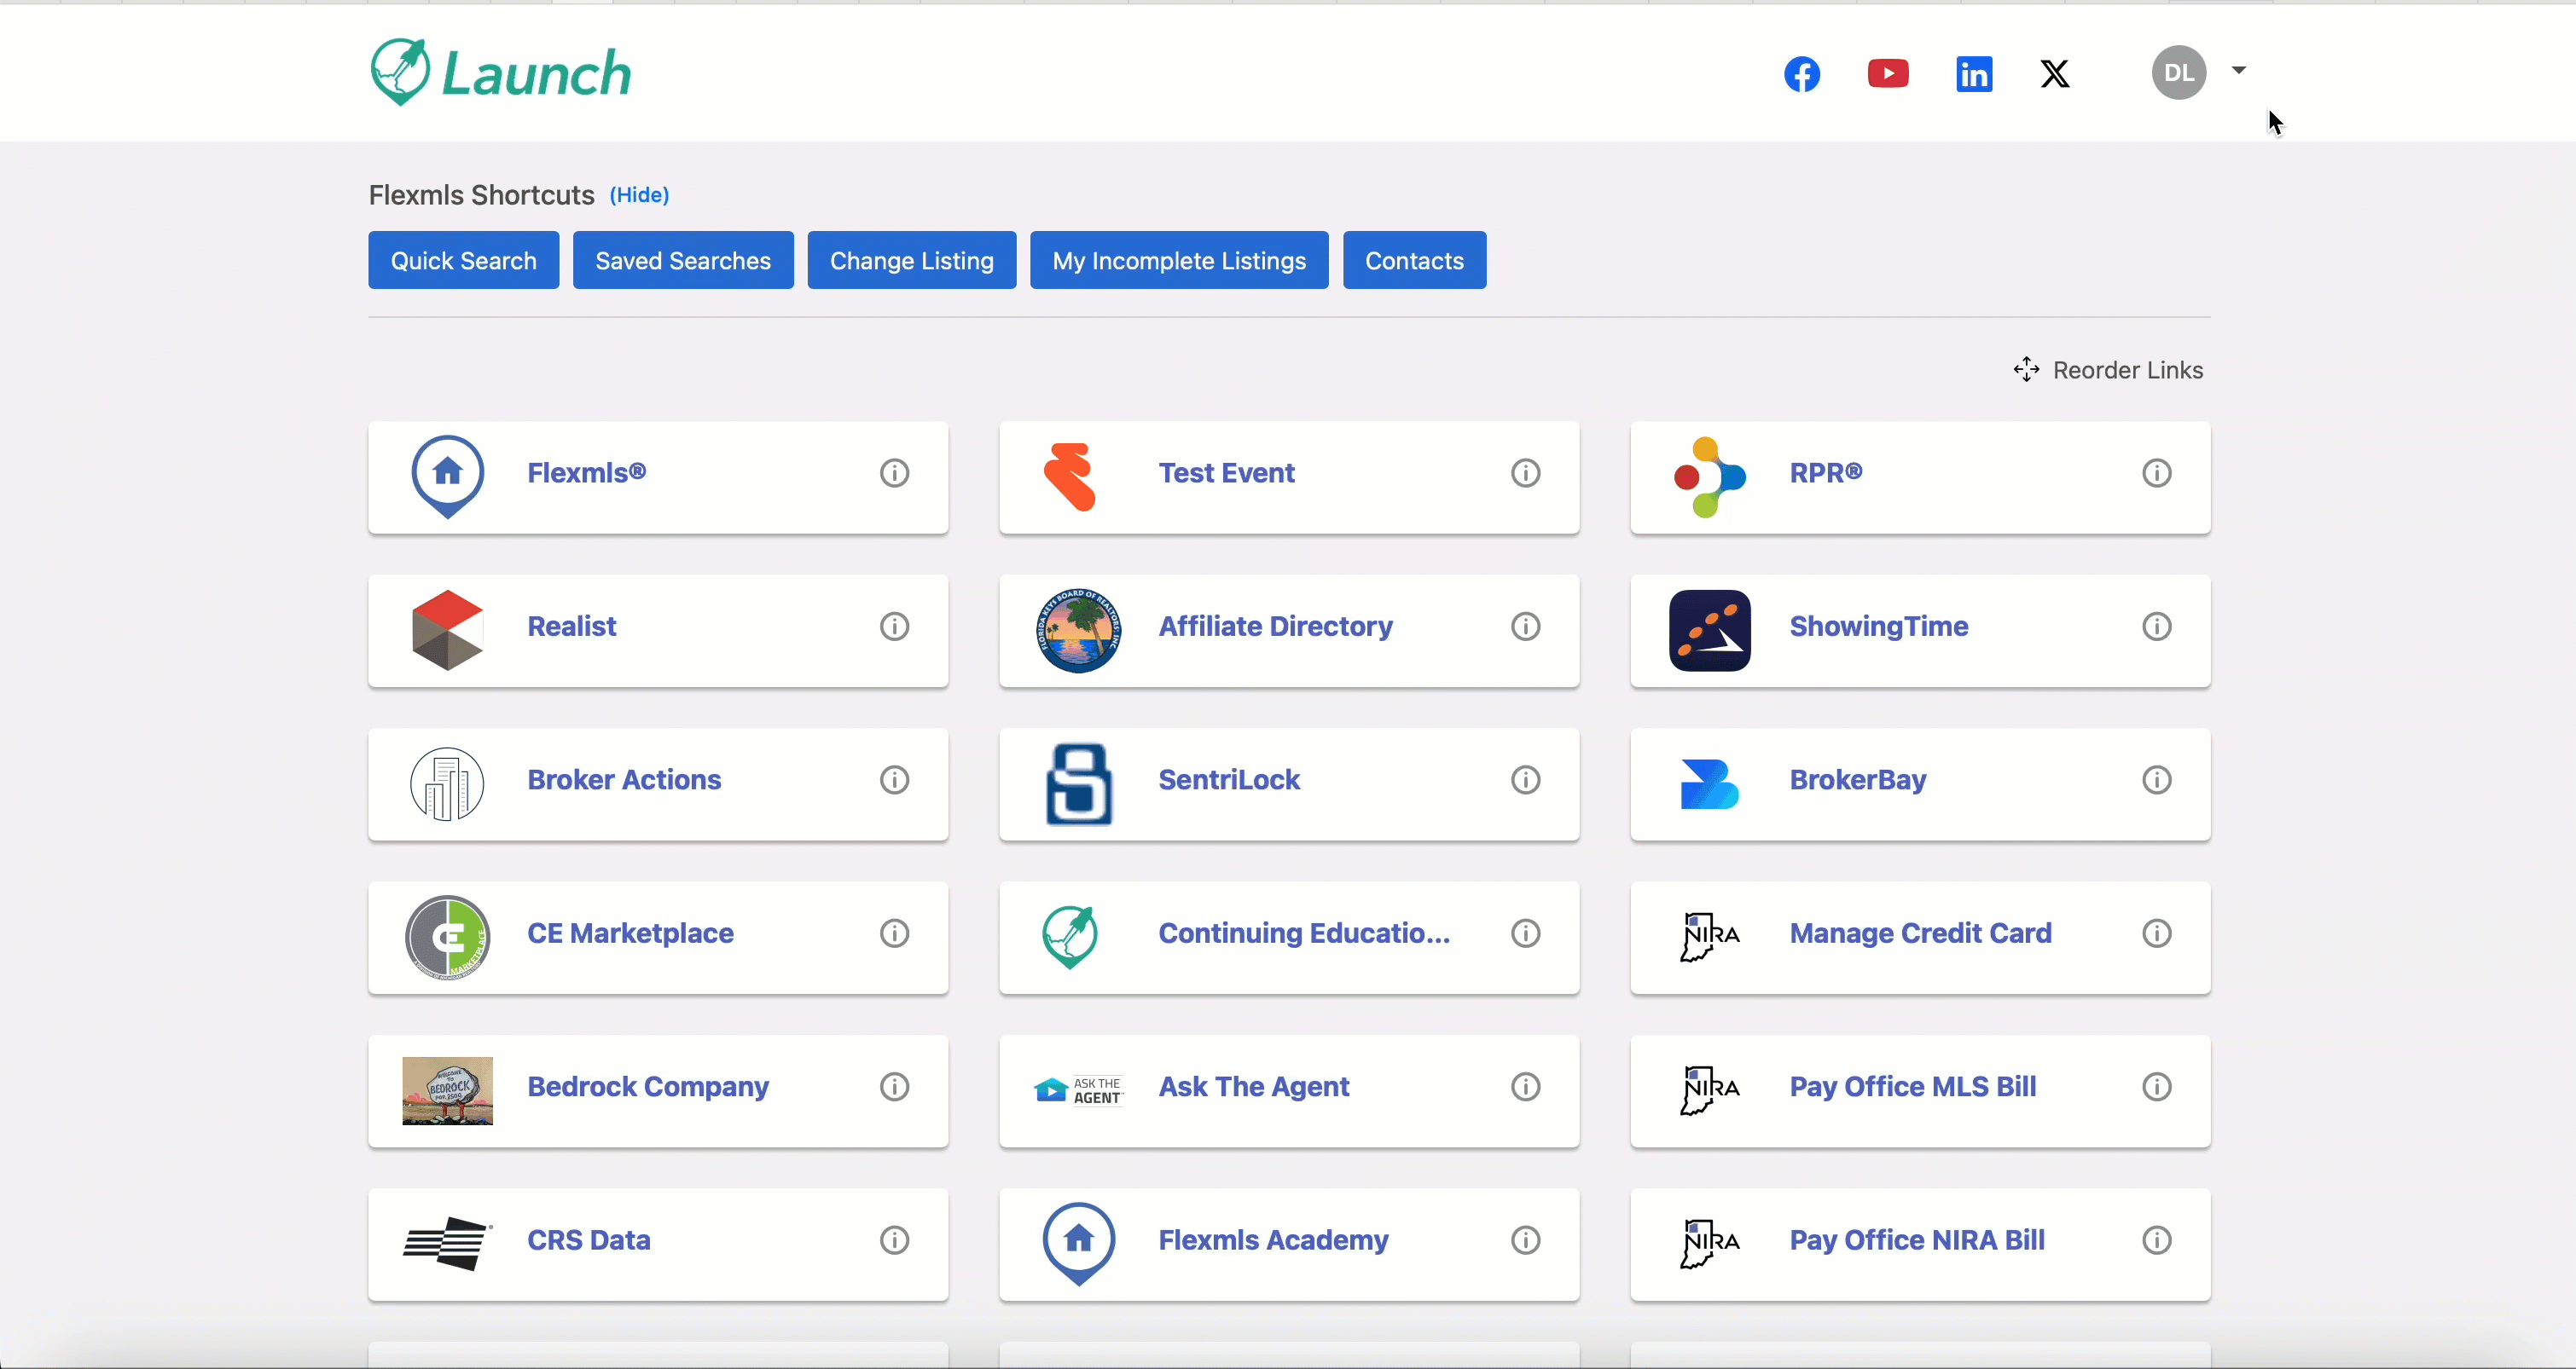Open the Pay Office MLS Bill link
Viewport: 2576px width, 1369px height.
click(x=1912, y=1086)
